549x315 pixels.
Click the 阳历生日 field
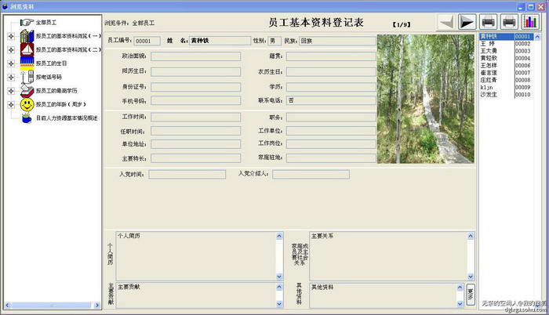coord(196,71)
